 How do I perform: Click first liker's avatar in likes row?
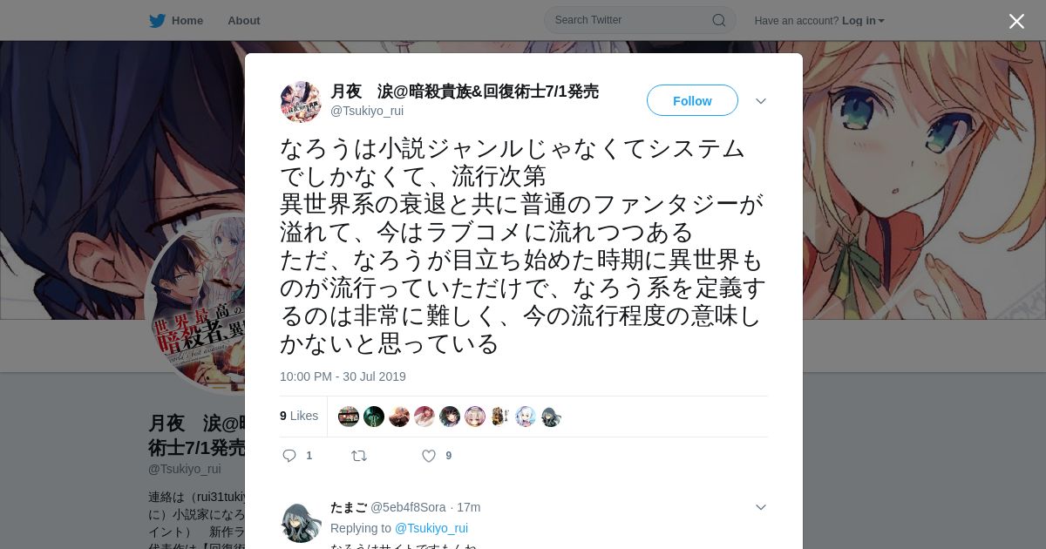click(349, 417)
